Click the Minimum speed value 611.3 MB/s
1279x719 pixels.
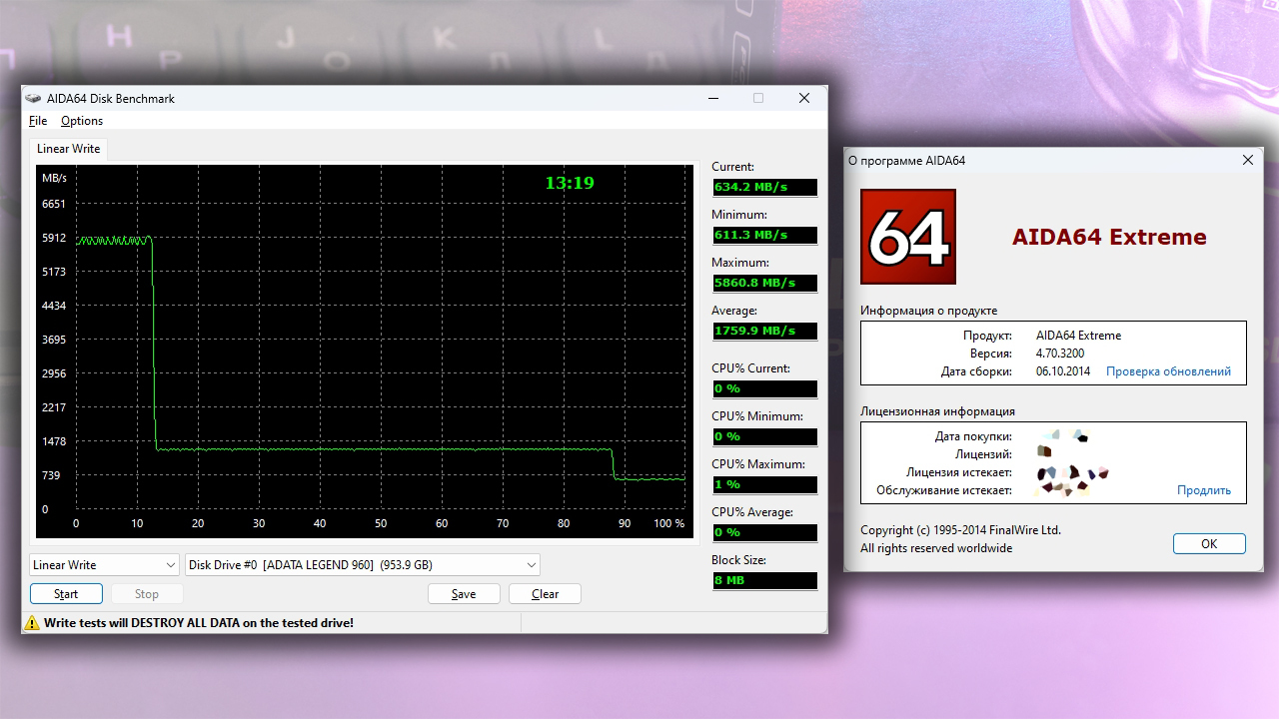(x=764, y=236)
